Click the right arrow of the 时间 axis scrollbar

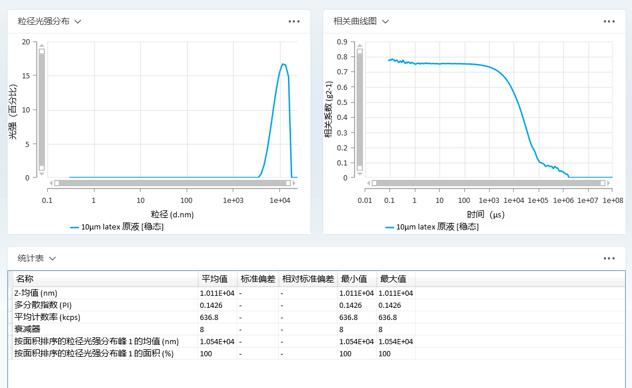point(609,183)
